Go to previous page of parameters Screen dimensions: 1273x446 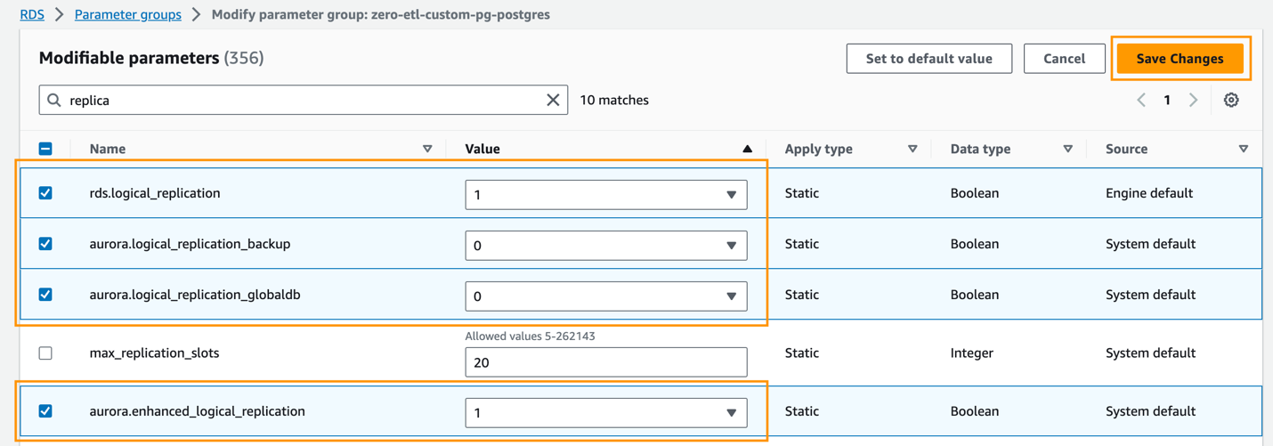tap(1141, 101)
